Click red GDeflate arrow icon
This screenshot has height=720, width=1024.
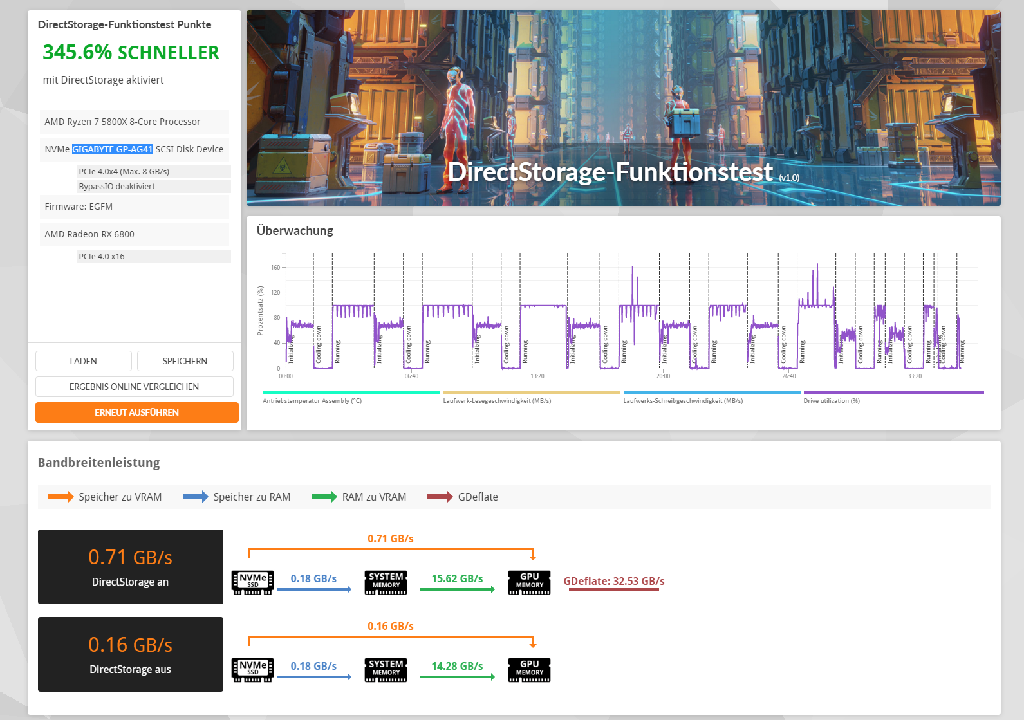(x=440, y=497)
